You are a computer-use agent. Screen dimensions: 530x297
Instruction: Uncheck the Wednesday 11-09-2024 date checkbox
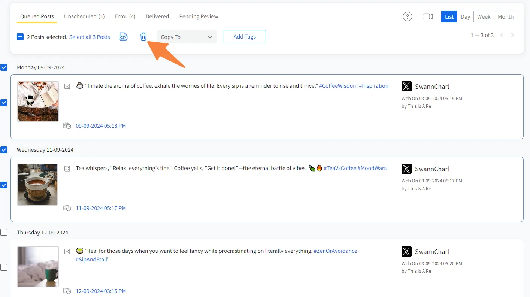click(4, 150)
